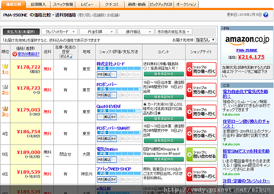Viewport: 274px width, 194px height.
Task: Click 代引 payment icon in 株式会社J・C・F row
Action: [x=100, y=75]
